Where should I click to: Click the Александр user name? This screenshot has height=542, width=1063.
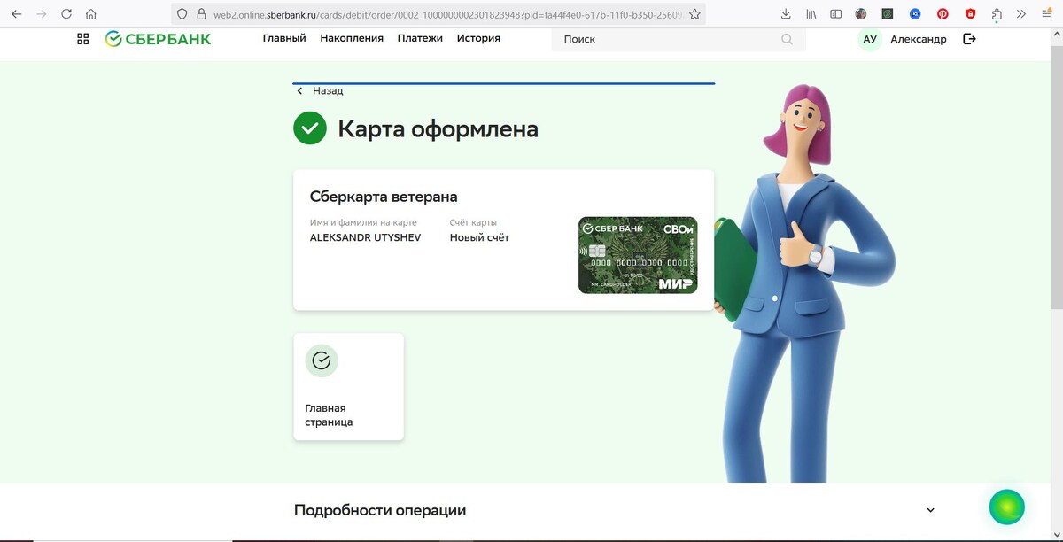(919, 39)
